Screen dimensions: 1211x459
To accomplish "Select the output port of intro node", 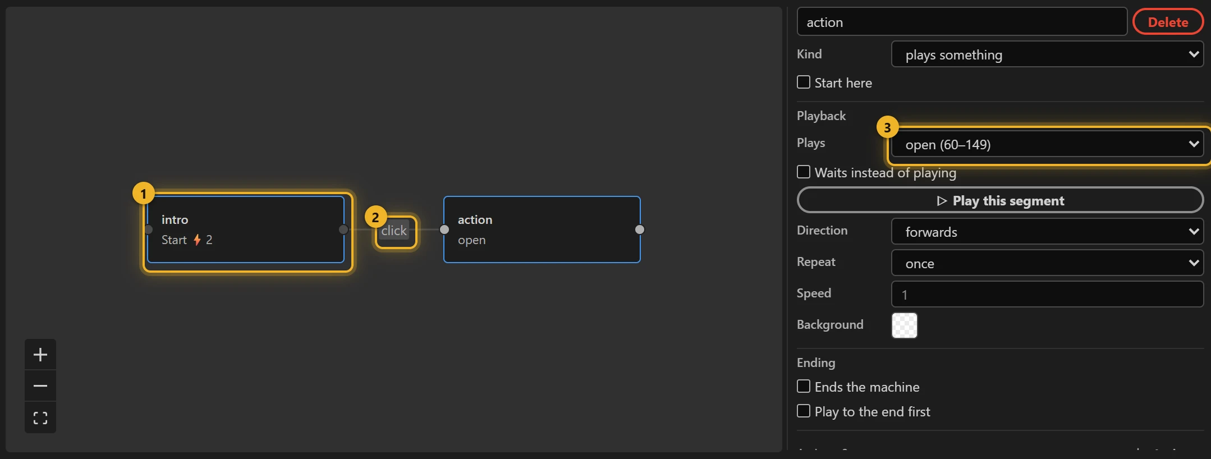I will click(x=343, y=229).
